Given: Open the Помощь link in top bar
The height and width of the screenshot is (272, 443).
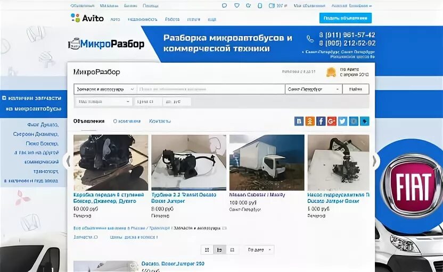Looking at the screenshot, I should [150, 6].
